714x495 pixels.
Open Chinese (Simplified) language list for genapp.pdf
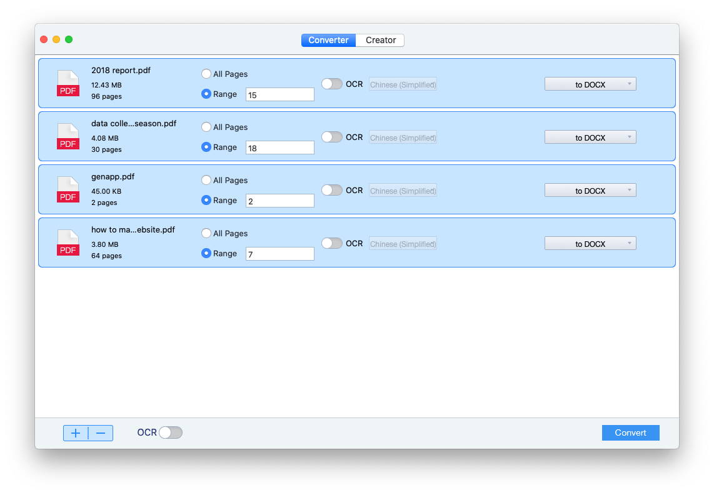click(x=403, y=191)
